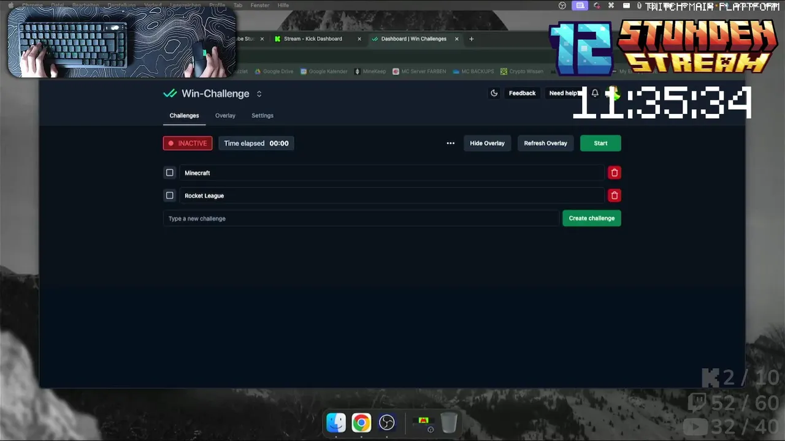Switch to the Challenges tab

click(x=184, y=115)
